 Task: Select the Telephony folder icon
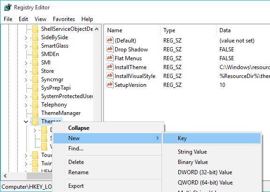pos(35,105)
